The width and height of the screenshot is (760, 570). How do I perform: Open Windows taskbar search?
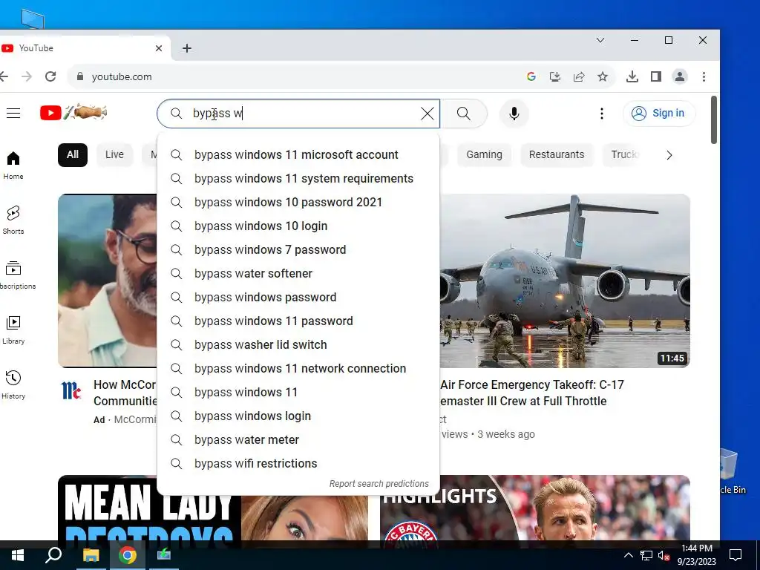coord(53,555)
